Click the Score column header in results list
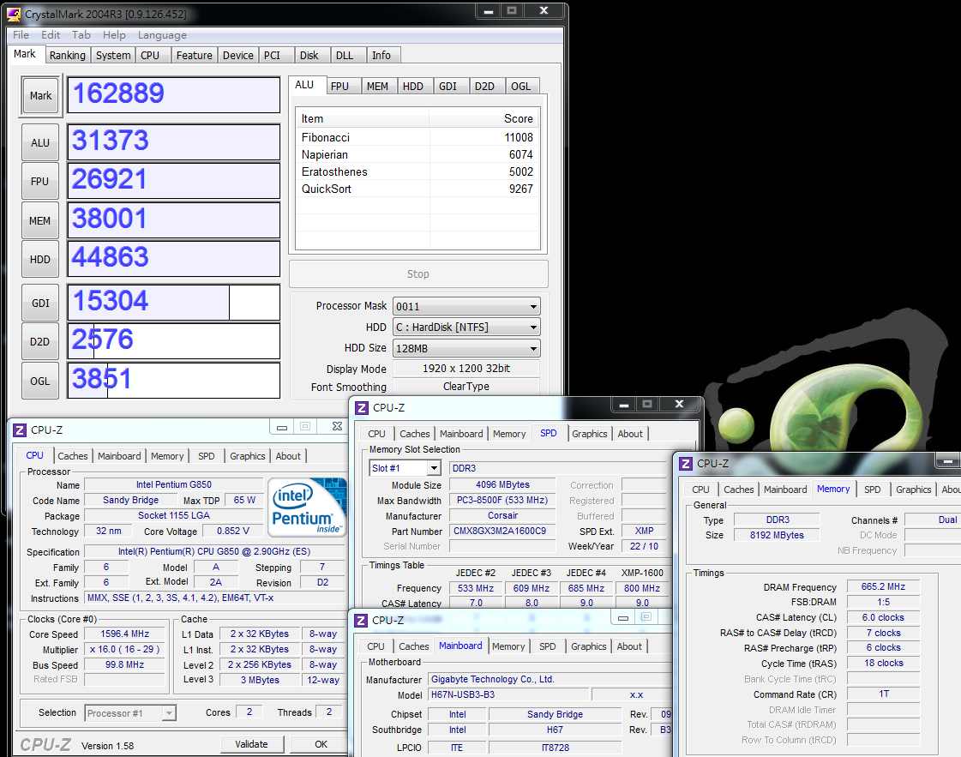The image size is (961, 757). (x=485, y=119)
